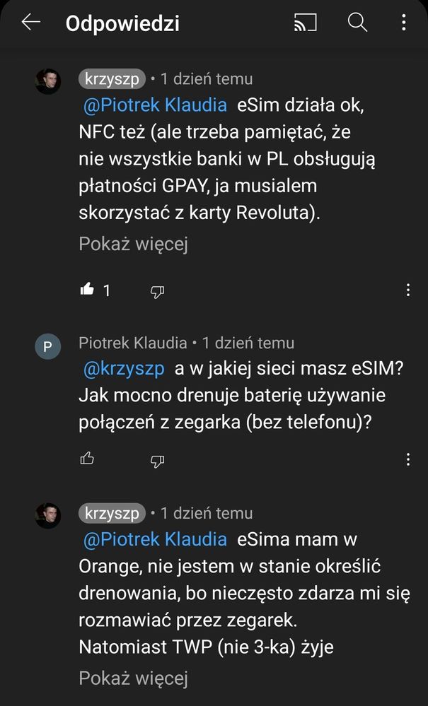Tap @Piotrek Klaudia mention in first comment
Image resolution: width=428 pixels, height=706 pixels.
[x=155, y=105]
